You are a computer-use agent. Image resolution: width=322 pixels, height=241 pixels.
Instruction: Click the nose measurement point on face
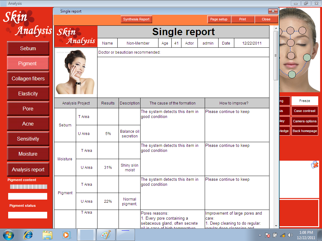point(291,56)
